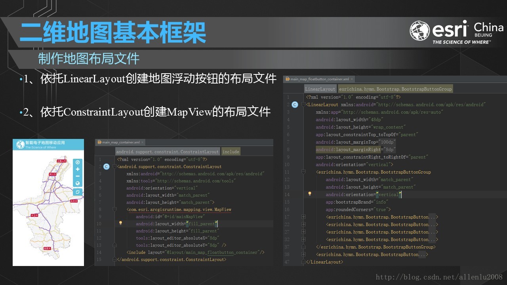Expand the folded BootstrapButton on line 22
Screen dimensions: 507x285
(303, 224)
